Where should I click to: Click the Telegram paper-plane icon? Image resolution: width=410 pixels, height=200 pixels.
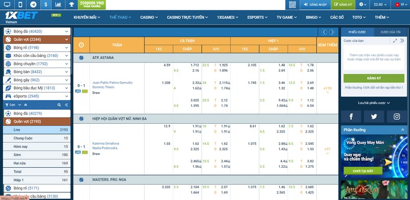click(33, 5)
